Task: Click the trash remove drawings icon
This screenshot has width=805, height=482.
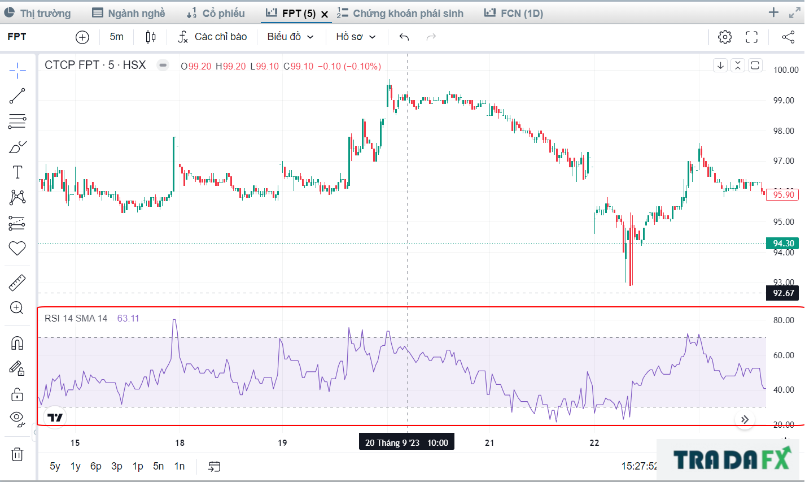Action: (x=17, y=454)
